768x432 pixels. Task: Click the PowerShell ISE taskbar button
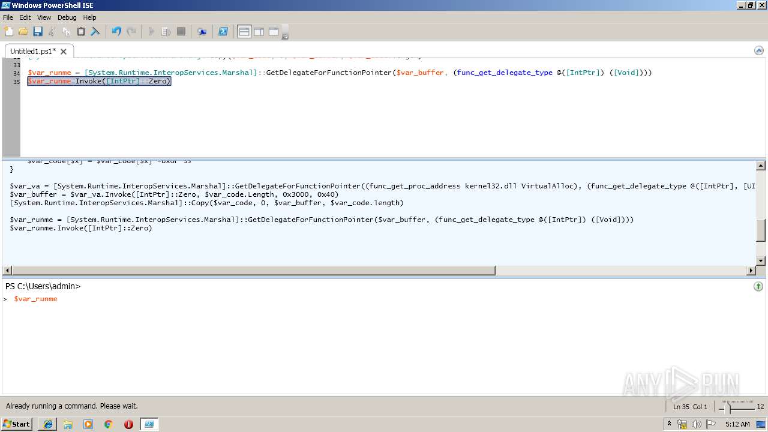pyautogui.click(x=149, y=424)
